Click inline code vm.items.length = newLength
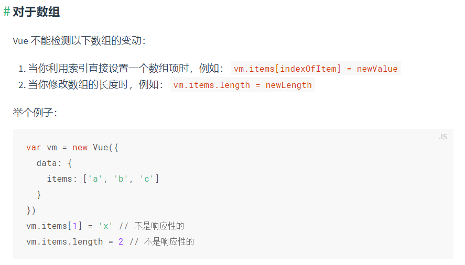Viewport: 465px width, 265px height. 242,85
